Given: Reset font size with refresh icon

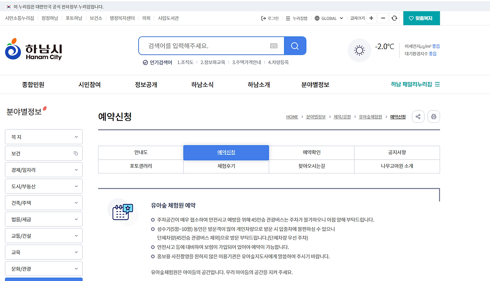Looking at the screenshot, I should click(394, 18).
